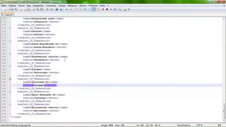This screenshot has width=226, height=127.
Task: Open the Поиск menu
Action: point(21,6)
